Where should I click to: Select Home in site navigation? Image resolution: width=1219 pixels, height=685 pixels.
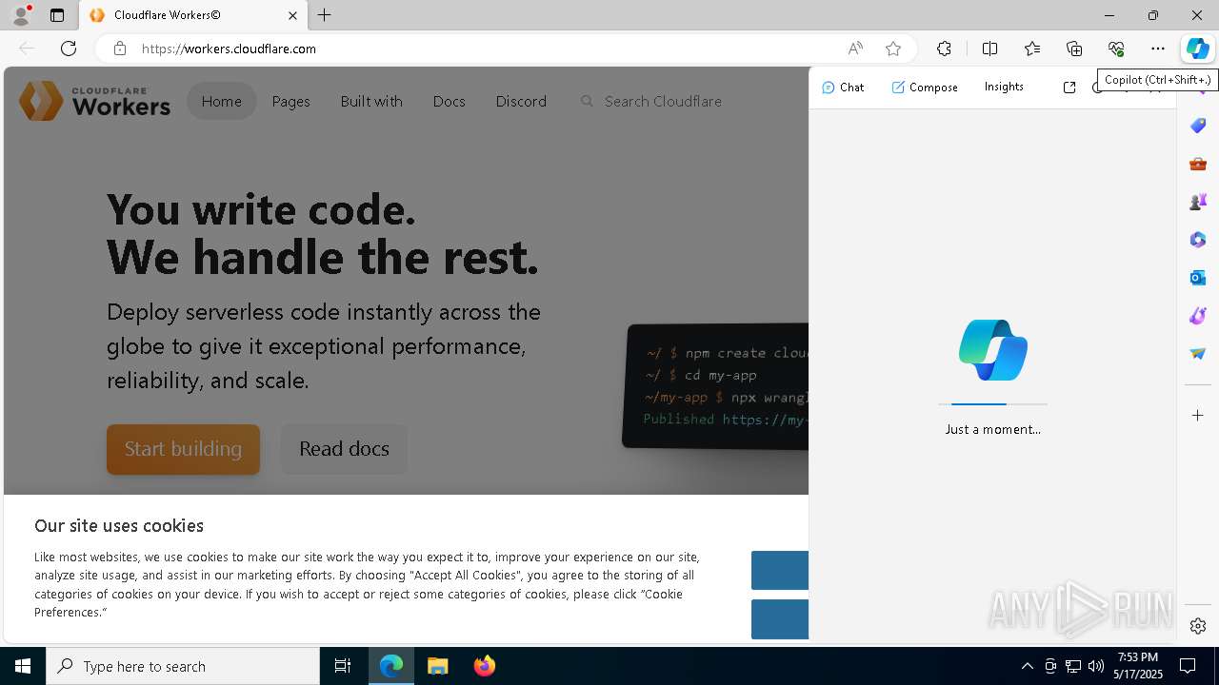click(x=222, y=101)
